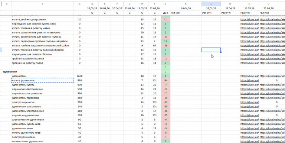285x143 pixels.
Task: Open column O link in удлинитель row
Action: (x=272, y=76)
